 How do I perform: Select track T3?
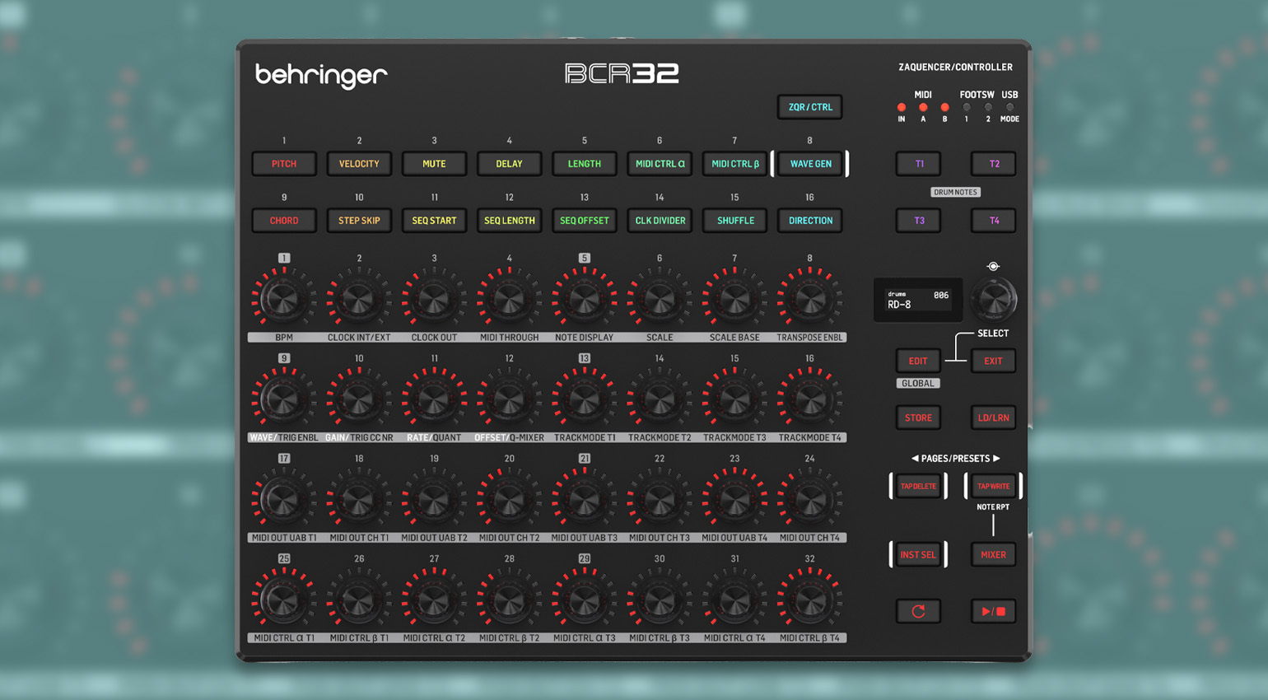point(918,221)
